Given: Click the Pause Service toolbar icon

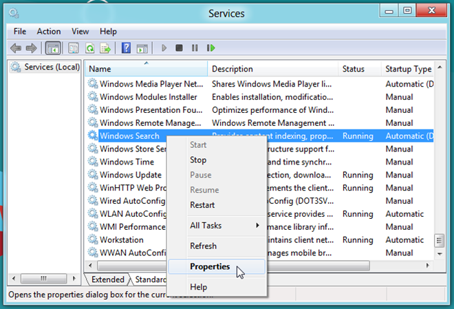Looking at the screenshot, I should click(x=195, y=48).
